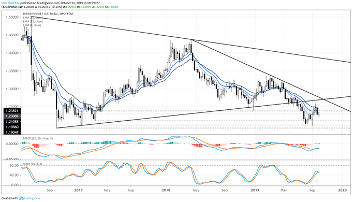Click the 2017 time axis label
The width and height of the screenshot is (352, 202).
coord(78,190)
